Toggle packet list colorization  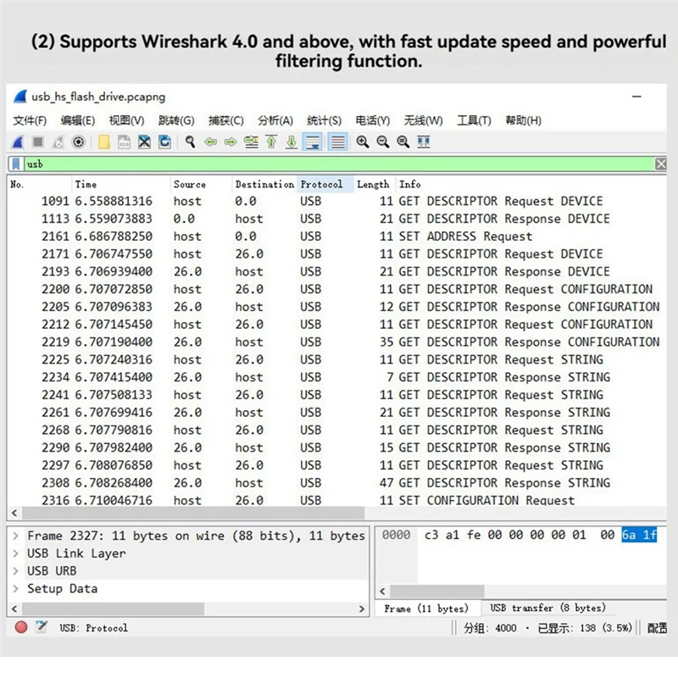coord(338,142)
